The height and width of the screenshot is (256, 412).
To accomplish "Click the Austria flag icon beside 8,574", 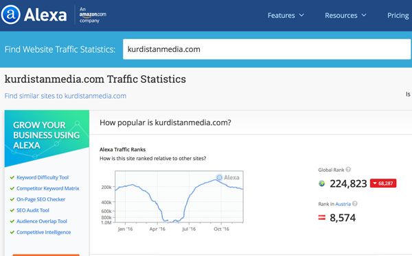I will (x=322, y=218).
